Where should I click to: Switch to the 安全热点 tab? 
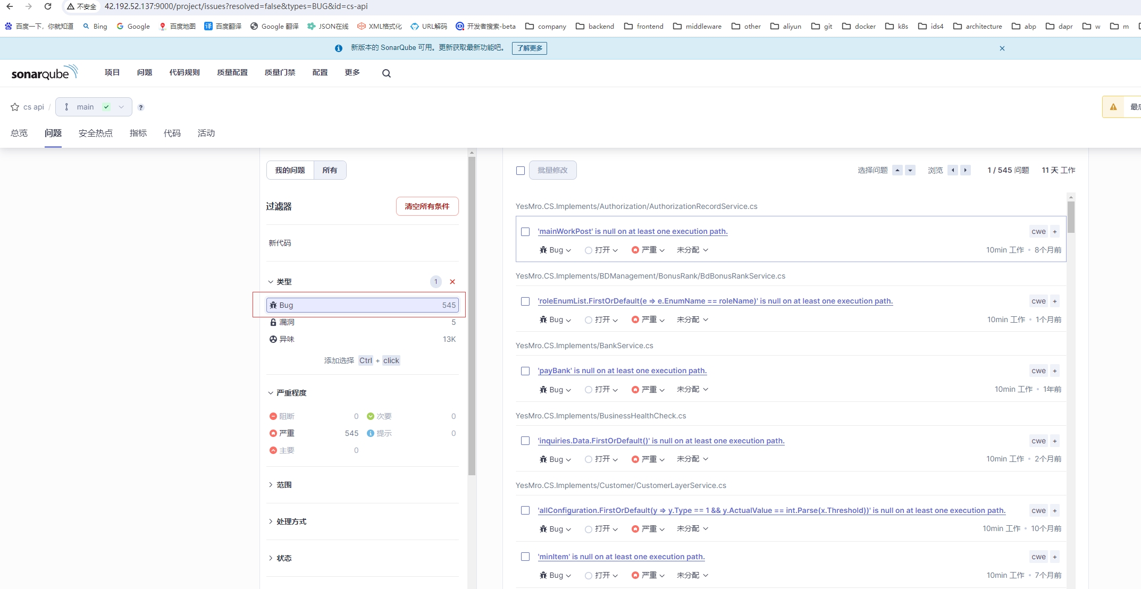pyautogui.click(x=96, y=133)
